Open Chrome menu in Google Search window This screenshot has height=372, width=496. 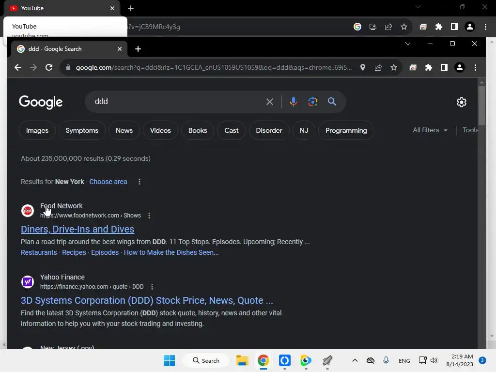tap(475, 67)
